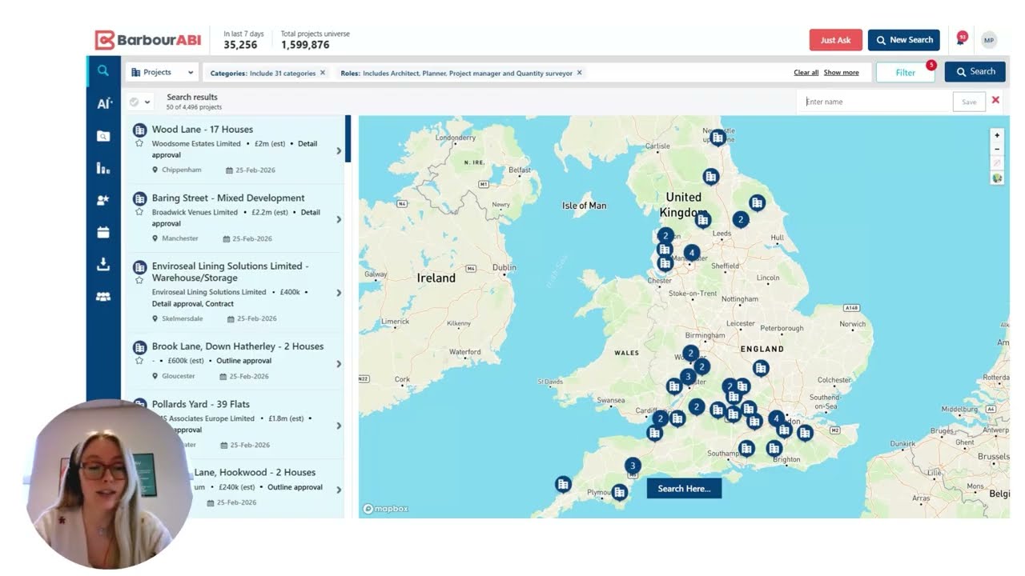This screenshot has height=576, width=1025.
Task: Switch map style with the globe icon
Action: 997,178
